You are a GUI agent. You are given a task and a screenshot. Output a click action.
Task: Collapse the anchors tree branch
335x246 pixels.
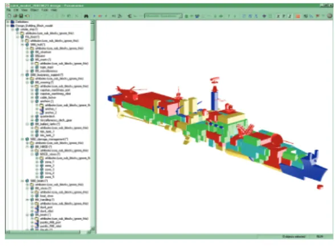(32, 101)
